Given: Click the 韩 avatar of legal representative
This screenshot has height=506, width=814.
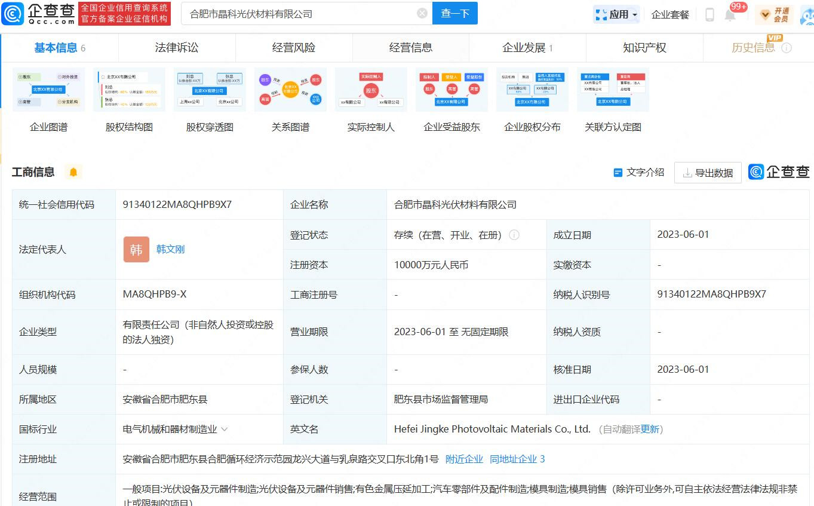Looking at the screenshot, I should (x=136, y=249).
